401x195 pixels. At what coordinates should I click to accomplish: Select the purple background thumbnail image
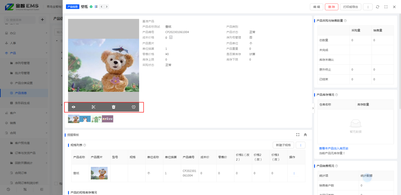(x=107, y=119)
